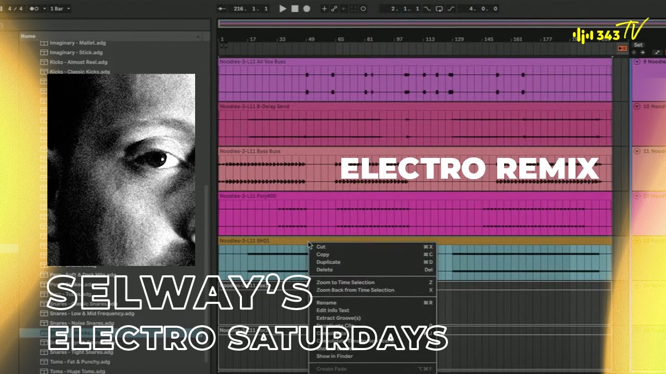666x374 pixels.
Task: Select Snares - Noise Snares.adg preset
Action: click(x=82, y=323)
